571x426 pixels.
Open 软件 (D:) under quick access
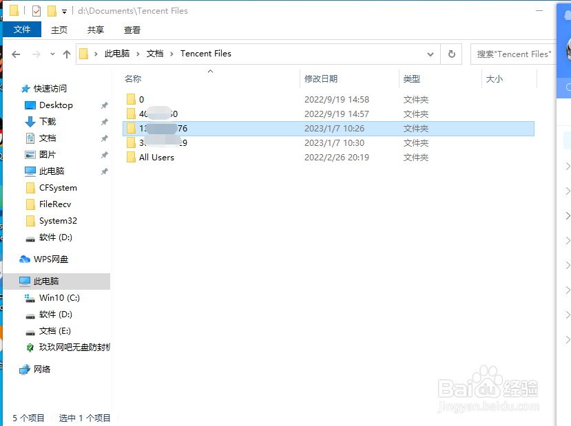[x=55, y=237]
